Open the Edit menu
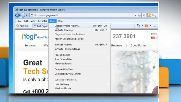The height and width of the screenshot is (102, 181). coord(26,21)
